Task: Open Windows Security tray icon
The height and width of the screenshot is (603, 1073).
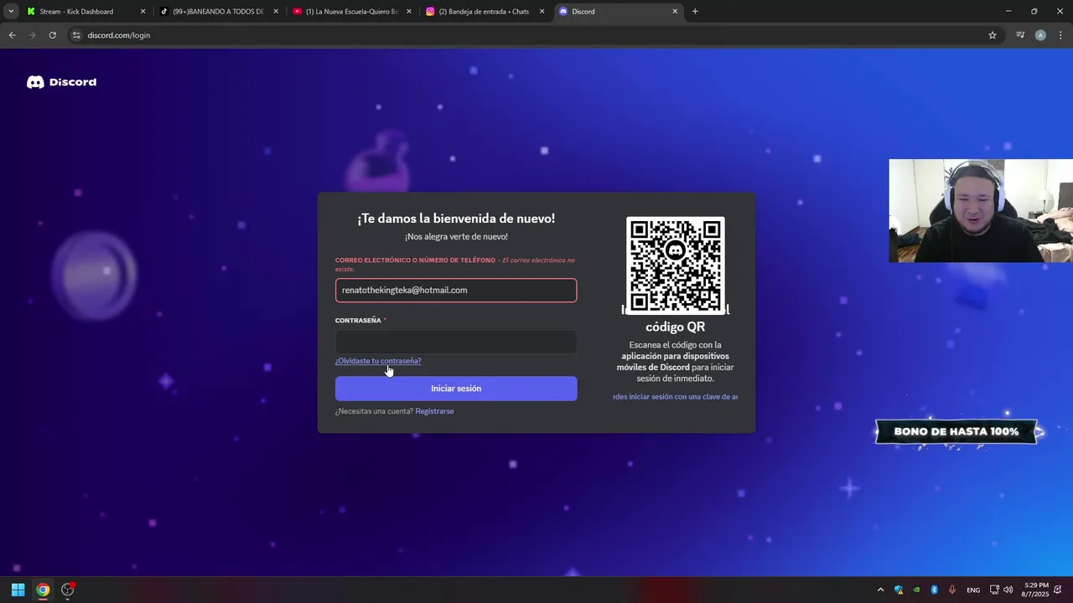Action: click(x=899, y=590)
